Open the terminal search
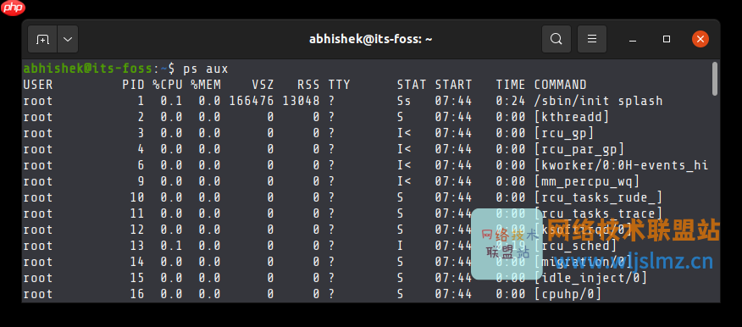The height and width of the screenshot is (327, 742). (556, 39)
